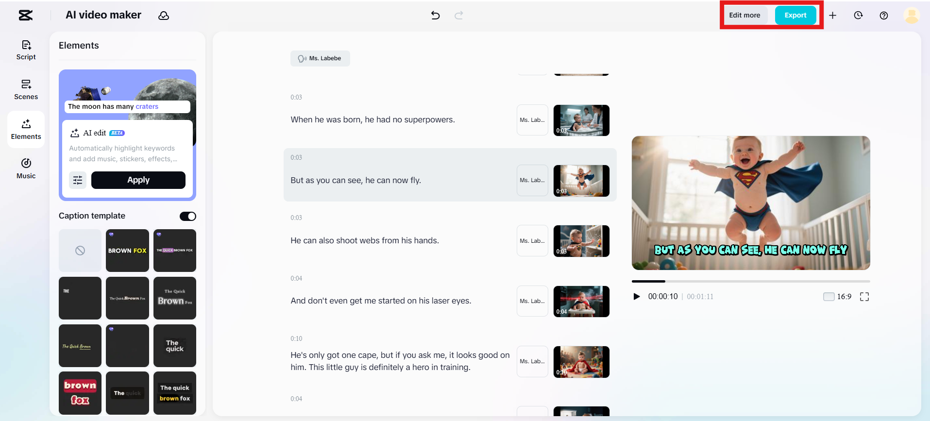Open the Ms. Labebe voice selector

(x=320, y=58)
